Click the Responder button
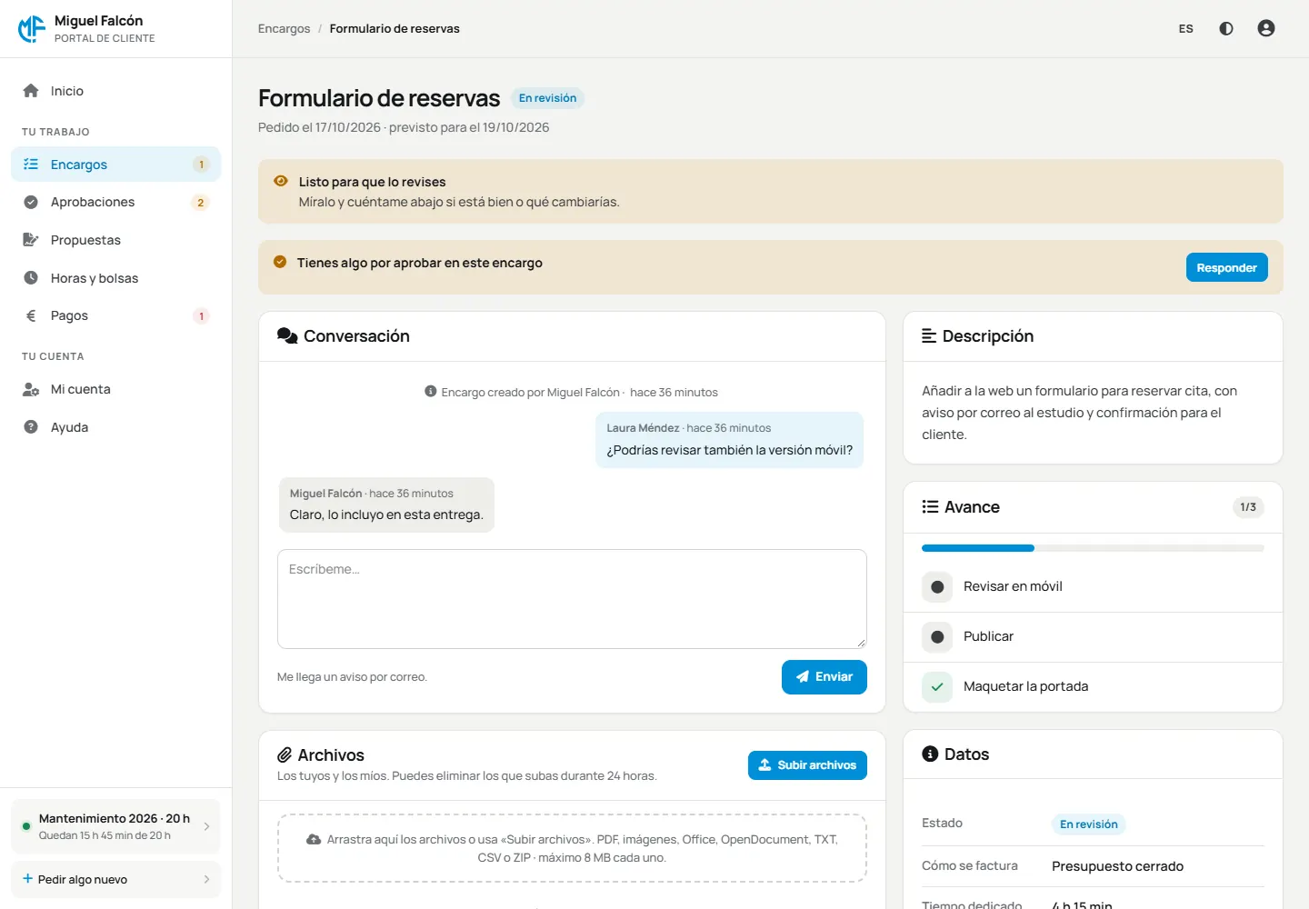The image size is (1309, 909). tap(1226, 267)
